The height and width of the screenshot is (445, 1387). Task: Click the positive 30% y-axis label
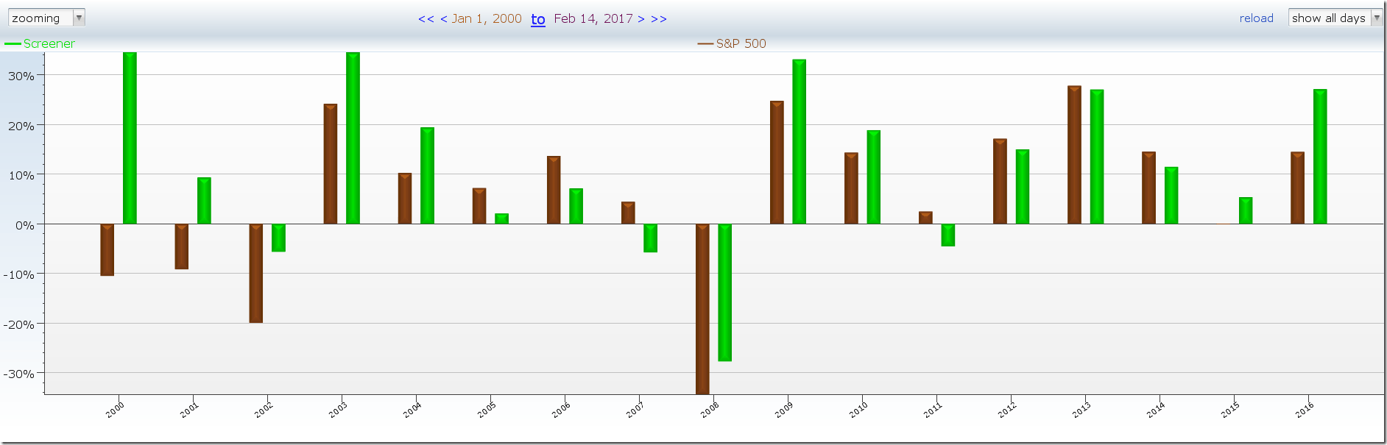[x=21, y=76]
